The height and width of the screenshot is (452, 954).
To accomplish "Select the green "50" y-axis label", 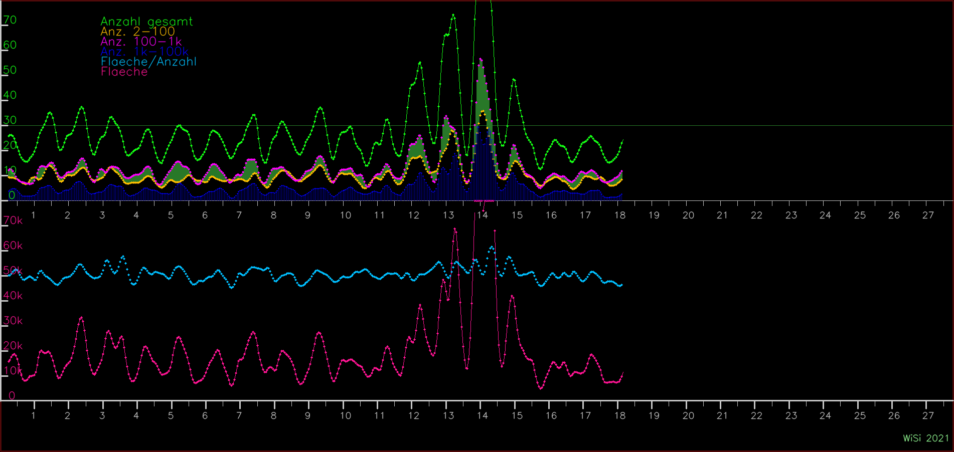I will click(10, 70).
